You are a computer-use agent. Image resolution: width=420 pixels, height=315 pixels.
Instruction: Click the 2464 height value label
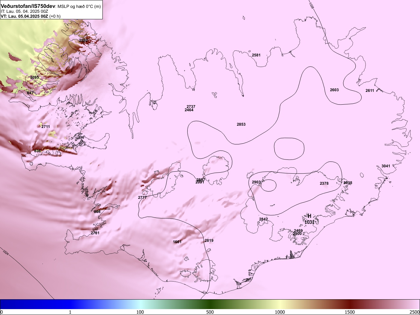pyautogui.click(x=189, y=110)
